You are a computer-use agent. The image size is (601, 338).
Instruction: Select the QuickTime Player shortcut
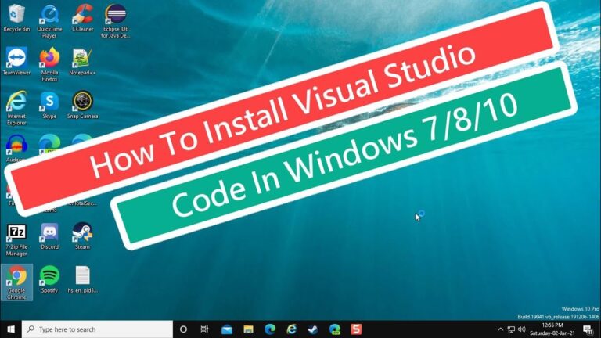(49, 21)
